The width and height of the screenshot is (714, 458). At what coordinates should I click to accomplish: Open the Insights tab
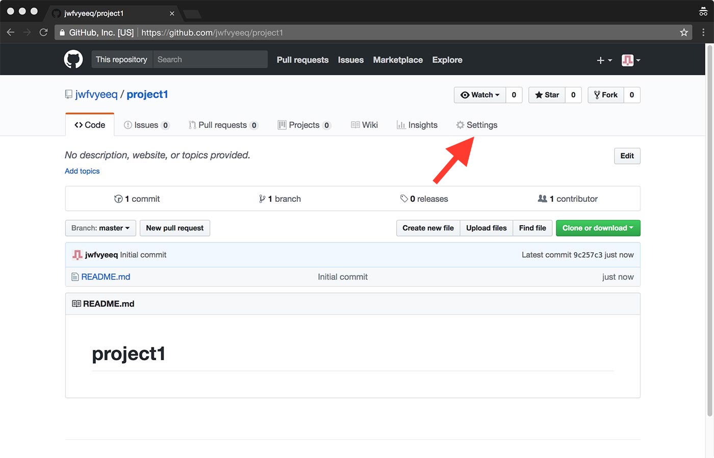click(417, 125)
